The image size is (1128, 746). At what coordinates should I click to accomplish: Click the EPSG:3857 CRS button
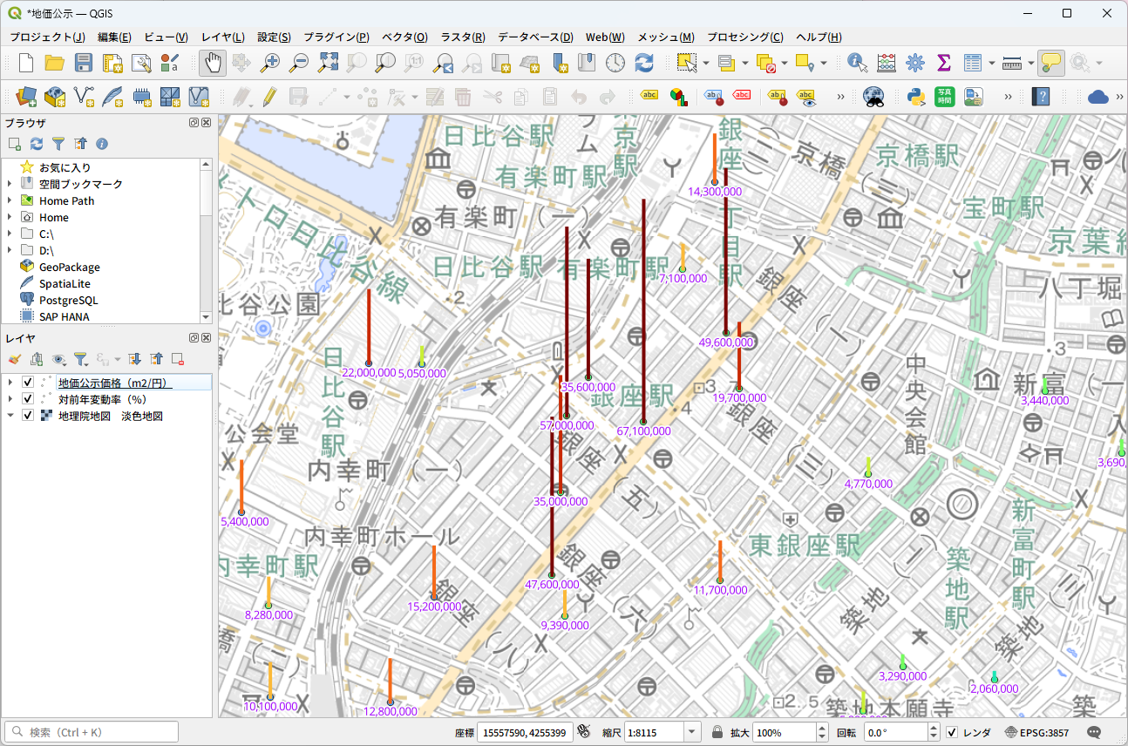[x=1036, y=732]
